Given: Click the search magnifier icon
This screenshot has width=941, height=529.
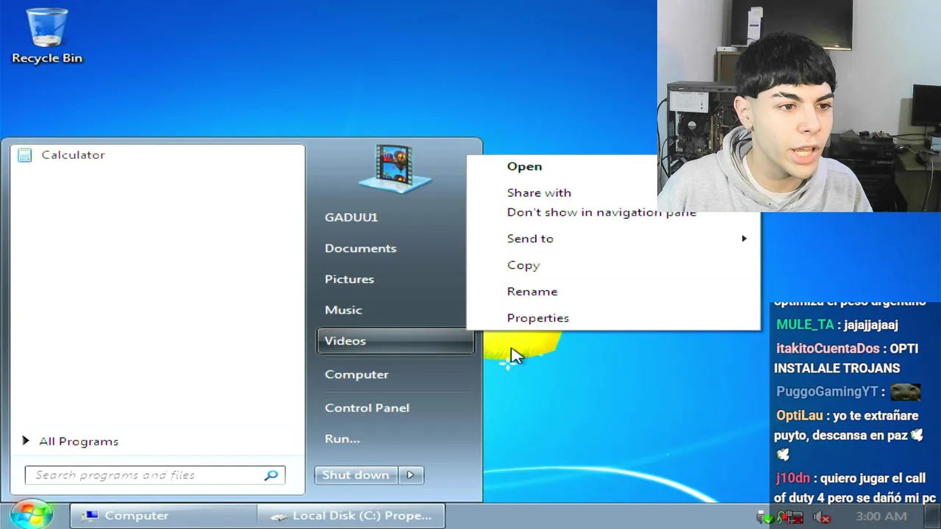Looking at the screenshot, I should coord(271,475).
